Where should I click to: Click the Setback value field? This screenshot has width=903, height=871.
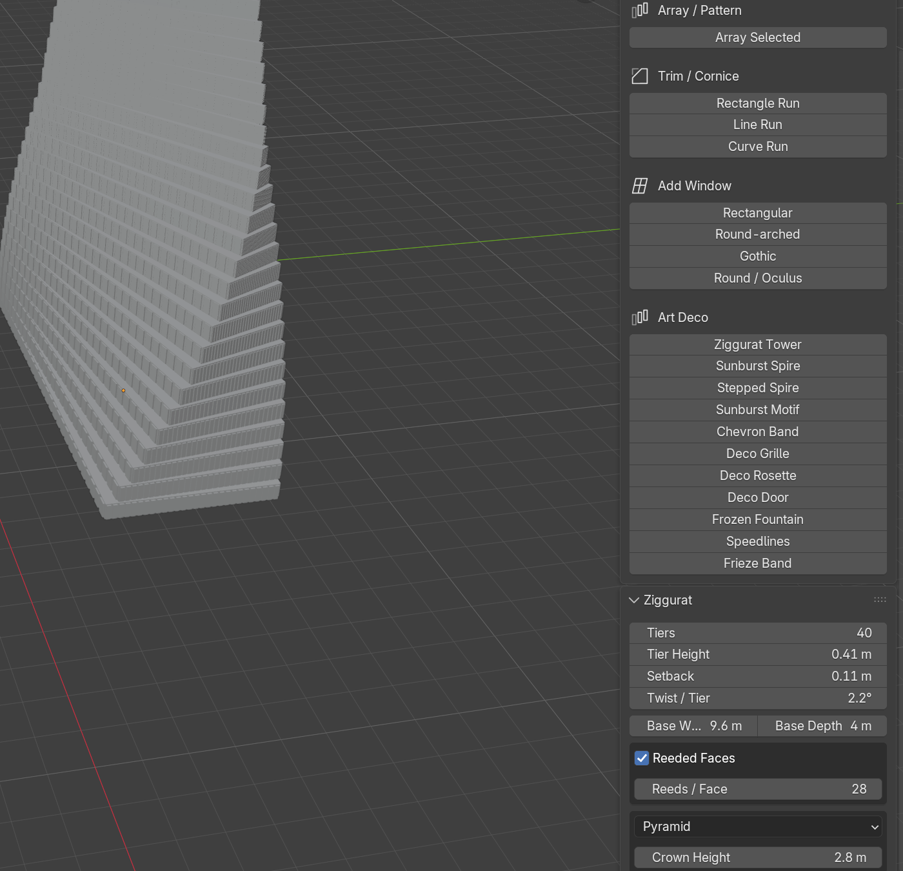[758, 676]
